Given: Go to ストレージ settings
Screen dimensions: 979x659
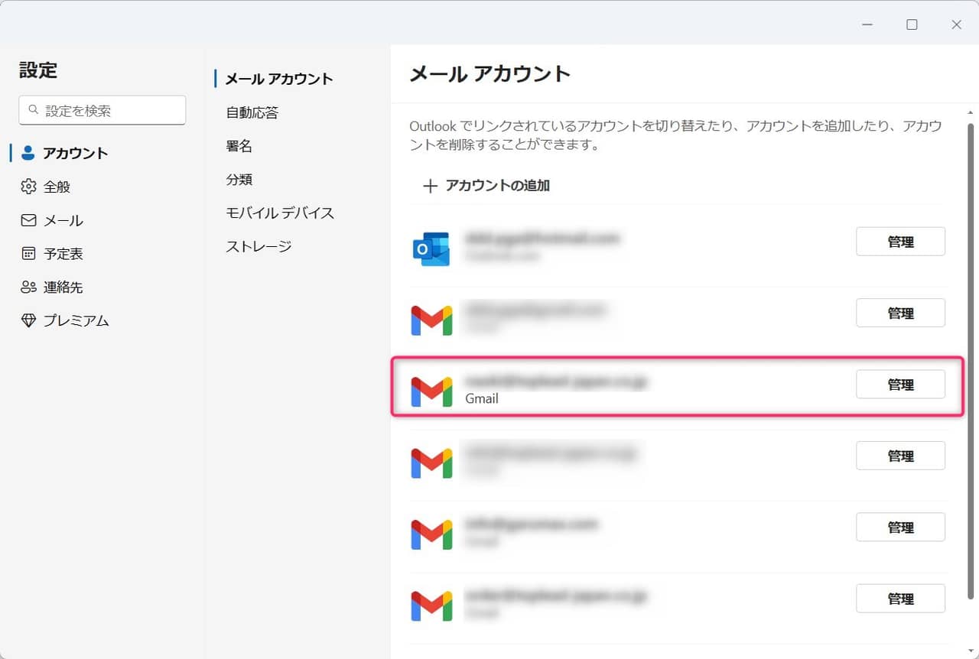Looking at the screenshot, I should pyautogui.click(x=259, y=247).
